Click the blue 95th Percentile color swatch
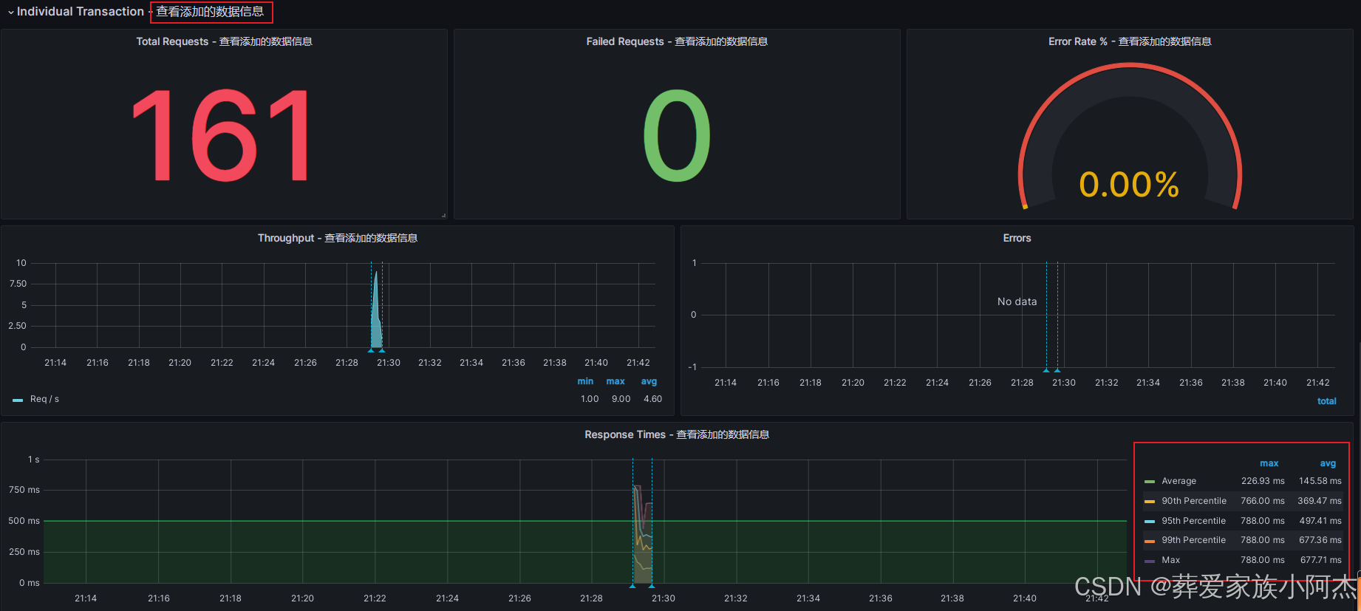Screen dimensions: 1361x611 (1149, 522)
